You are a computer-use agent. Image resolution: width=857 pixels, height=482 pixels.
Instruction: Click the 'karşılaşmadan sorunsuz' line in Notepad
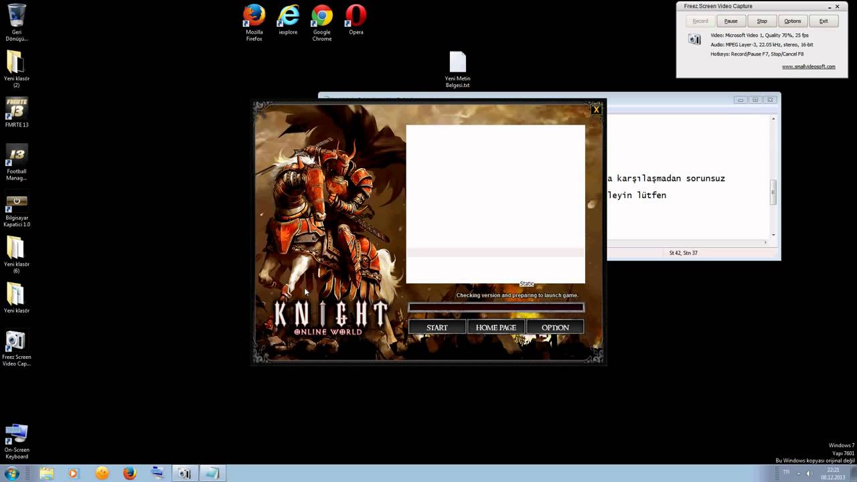(666, 178)
